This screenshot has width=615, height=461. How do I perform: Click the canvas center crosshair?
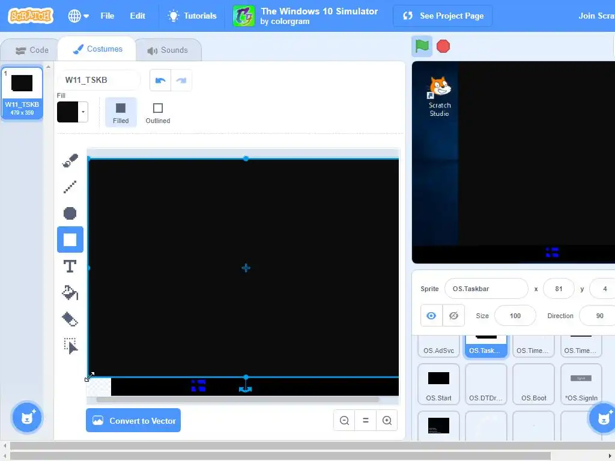pos(246,268)
